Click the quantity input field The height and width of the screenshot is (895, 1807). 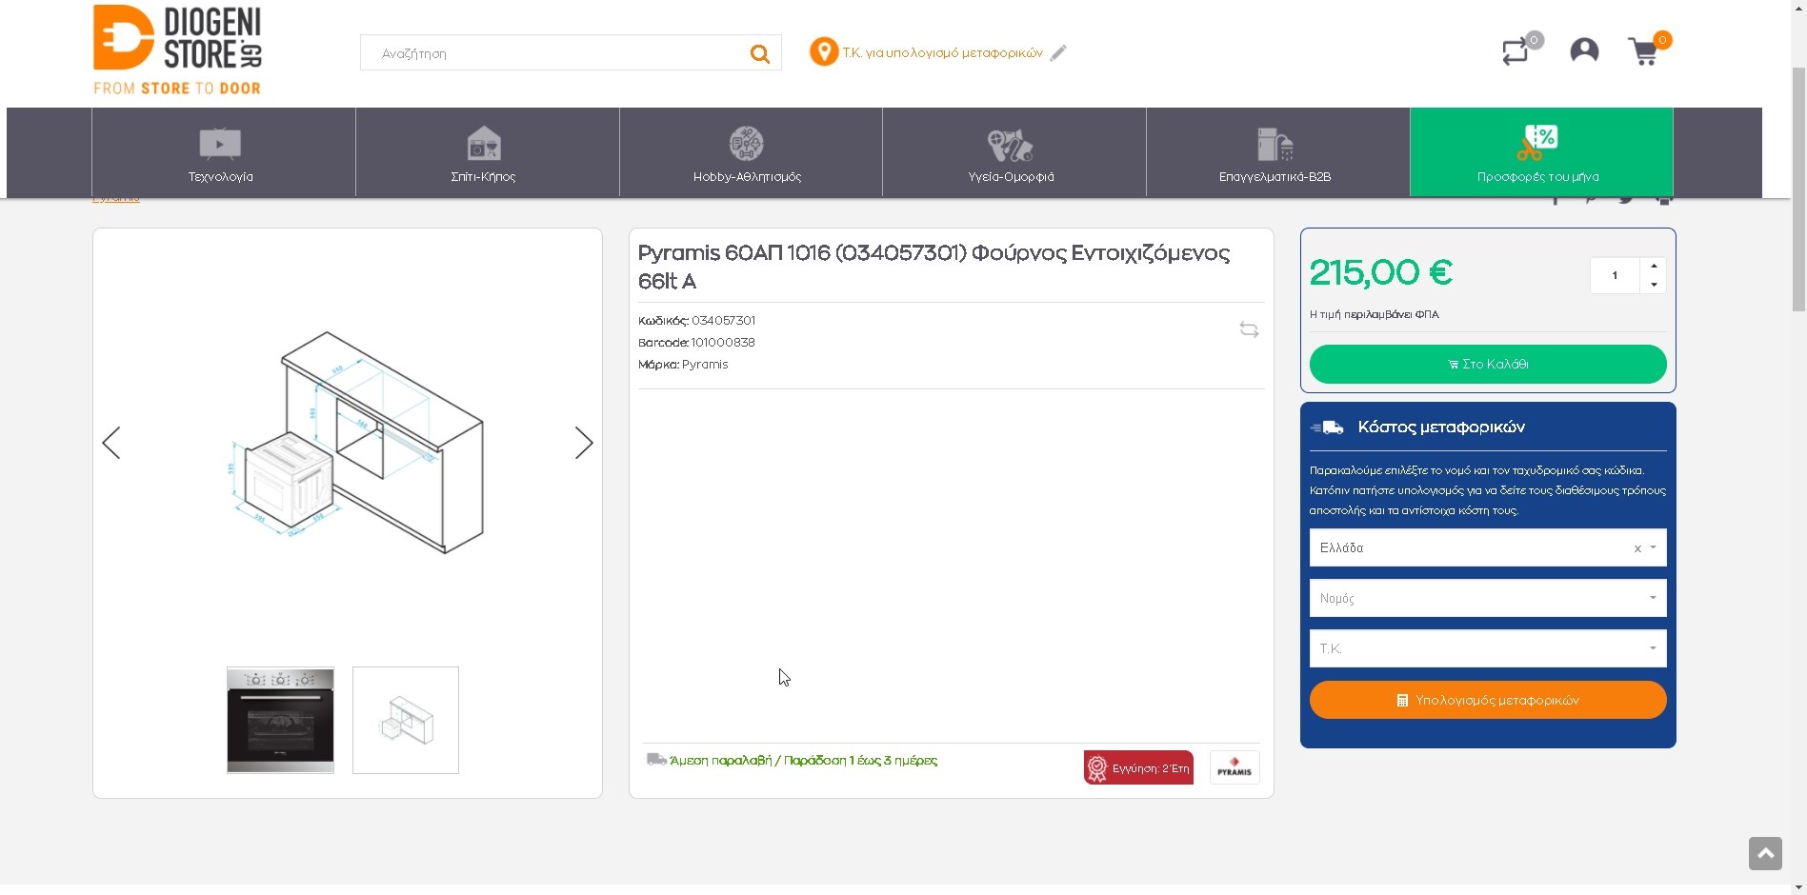[1616, 275]
